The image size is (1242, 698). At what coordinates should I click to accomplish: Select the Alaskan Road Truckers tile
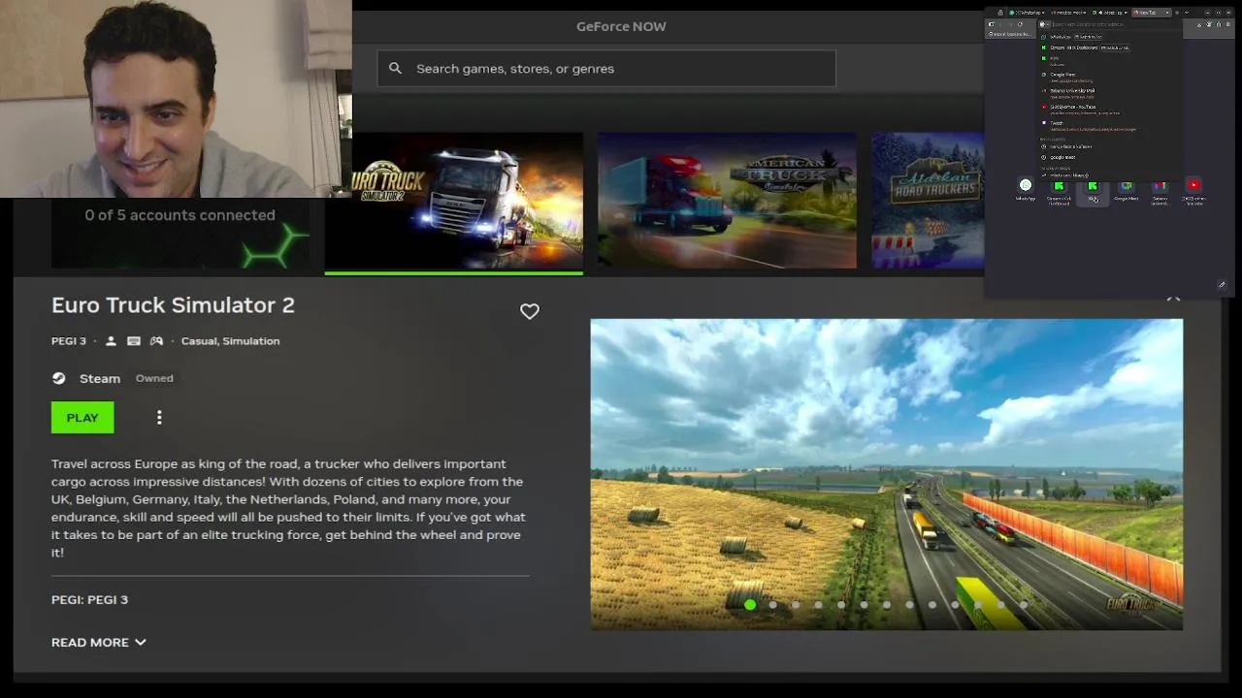coord(928,201)
